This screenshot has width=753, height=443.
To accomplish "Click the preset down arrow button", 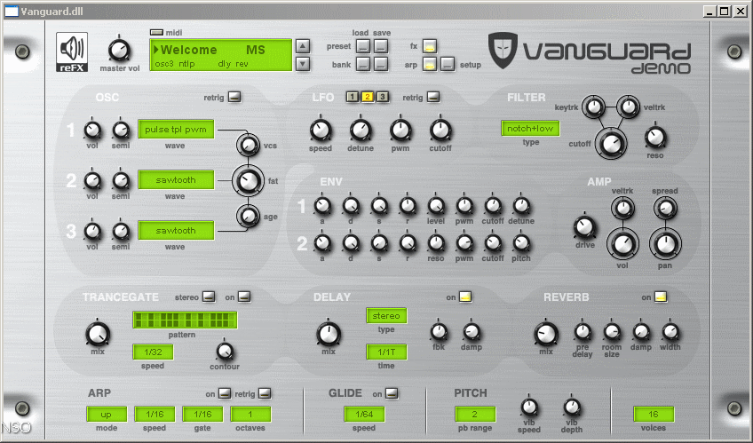I will [x=303, y=63].
